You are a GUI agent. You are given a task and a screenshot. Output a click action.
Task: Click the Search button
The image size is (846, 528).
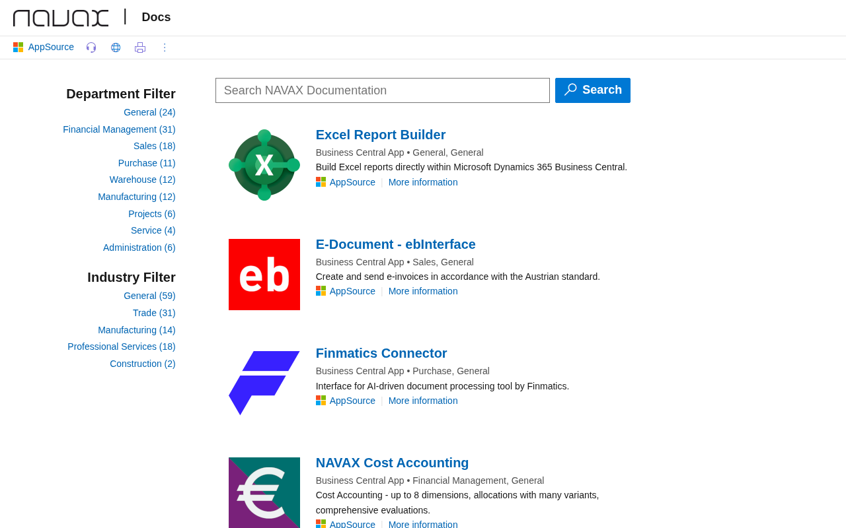click(x=593, y=90)
